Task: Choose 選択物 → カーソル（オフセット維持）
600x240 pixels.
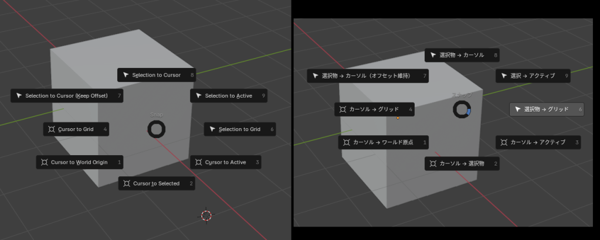Action: pos(367,76)
